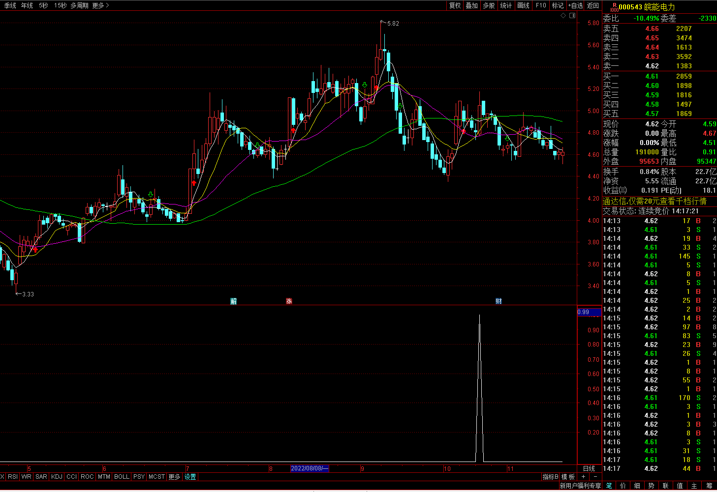This screenshot has height=492, width=717.
Task: Switch to 季线 quarterly period
Action: click(10, 5)
